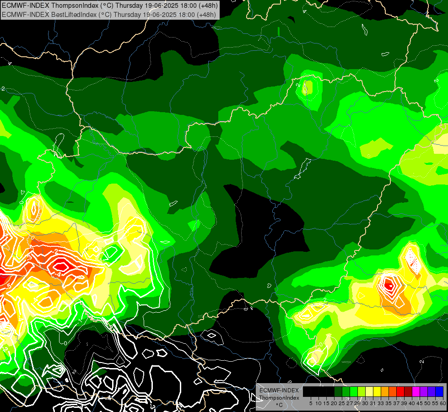Pick the dark red 39–40 legend swatch
The height and width of the screenshot is (412, 448).
(x=408, y=392)
